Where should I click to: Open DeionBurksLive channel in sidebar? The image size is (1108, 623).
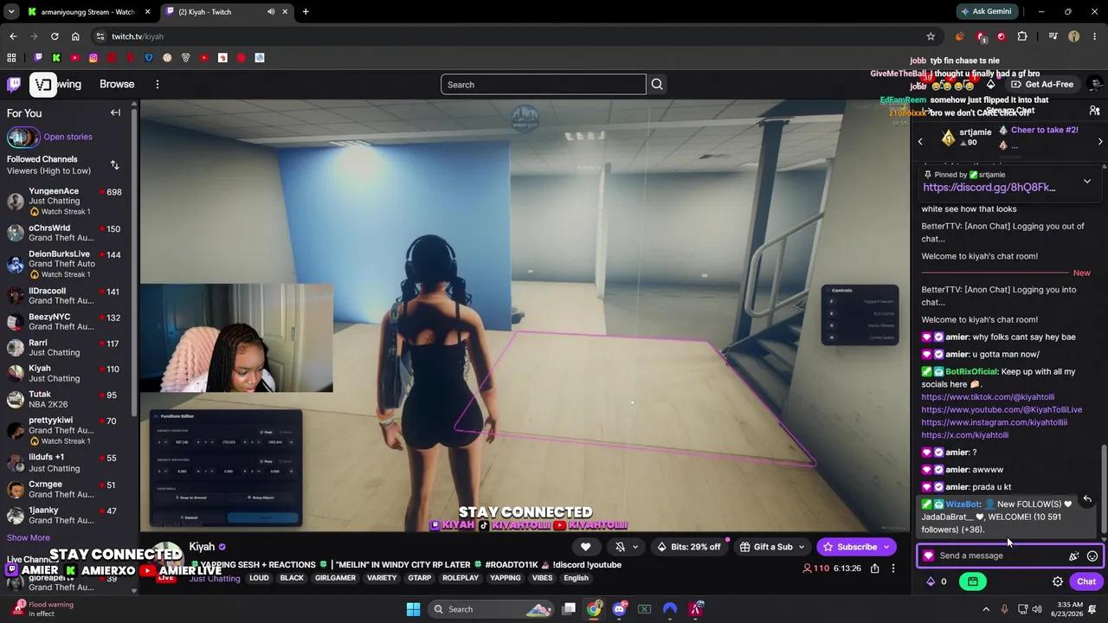coord(66,264)
